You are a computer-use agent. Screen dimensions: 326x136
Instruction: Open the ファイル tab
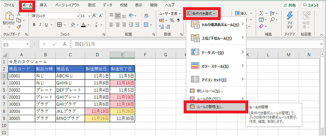tap(9, 5)
